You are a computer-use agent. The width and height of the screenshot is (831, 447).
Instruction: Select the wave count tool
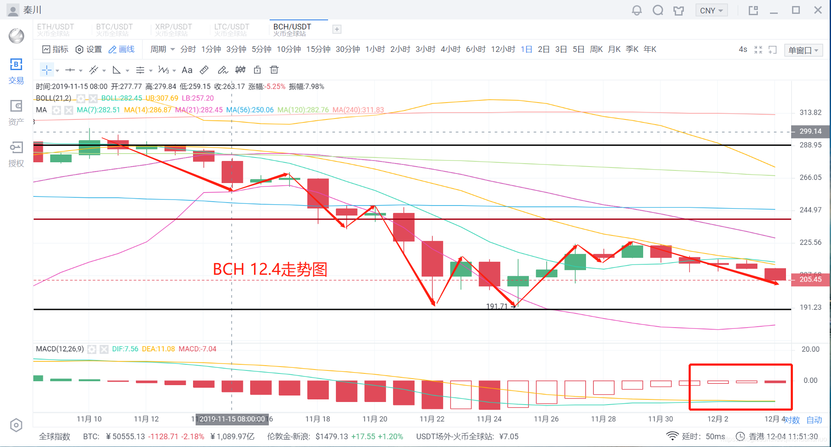pos(164,70)
